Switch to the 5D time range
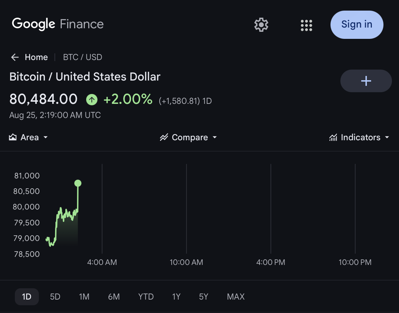The image size is (399, 313). pos(55,297)
